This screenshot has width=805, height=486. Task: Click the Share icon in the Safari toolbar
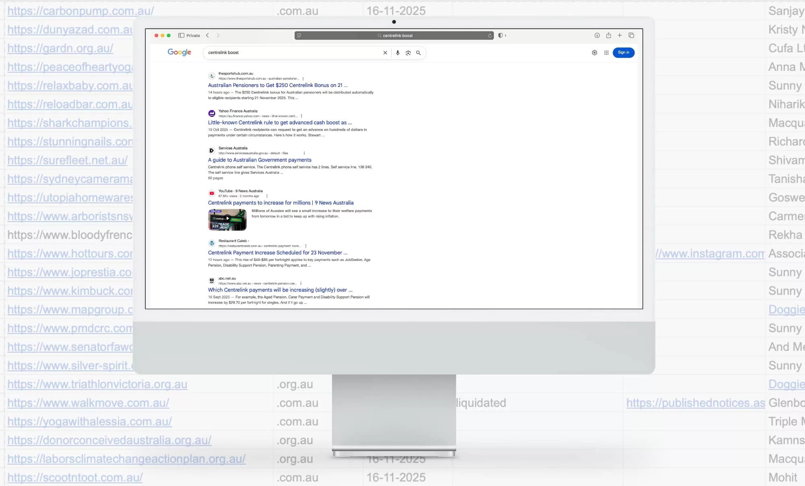pos(608,35)
